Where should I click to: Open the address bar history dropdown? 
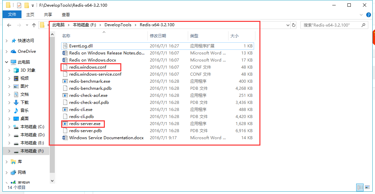pyautogui.click(x=288, y=25)
